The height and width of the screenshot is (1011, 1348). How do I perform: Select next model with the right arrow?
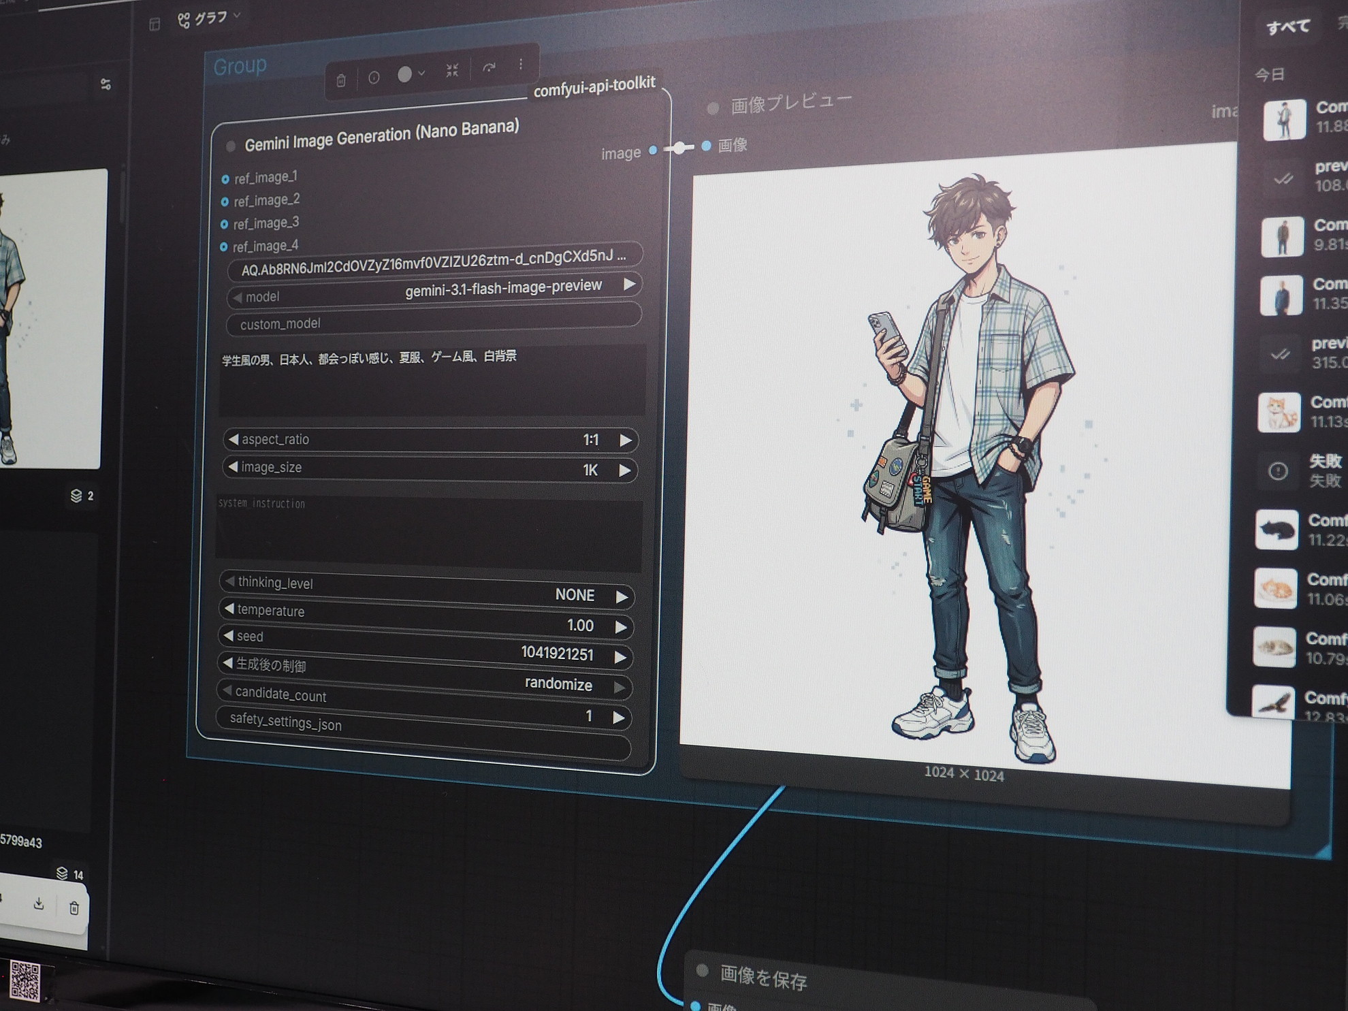(x=630, y=284)
